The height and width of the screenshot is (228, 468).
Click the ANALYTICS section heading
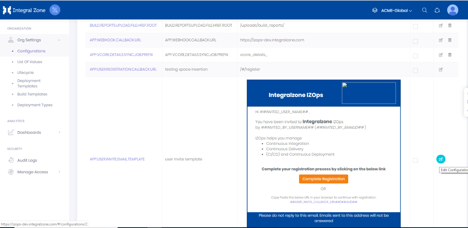[16, 121]
